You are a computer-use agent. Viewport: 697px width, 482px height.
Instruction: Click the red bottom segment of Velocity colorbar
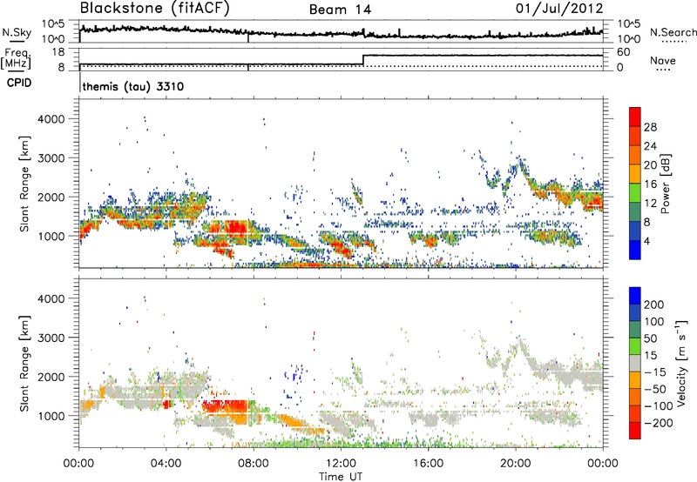pos(635,431)
